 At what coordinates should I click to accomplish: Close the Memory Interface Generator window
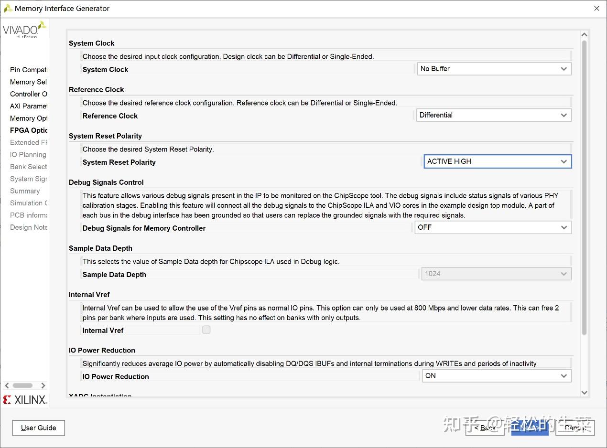point(596,8)
